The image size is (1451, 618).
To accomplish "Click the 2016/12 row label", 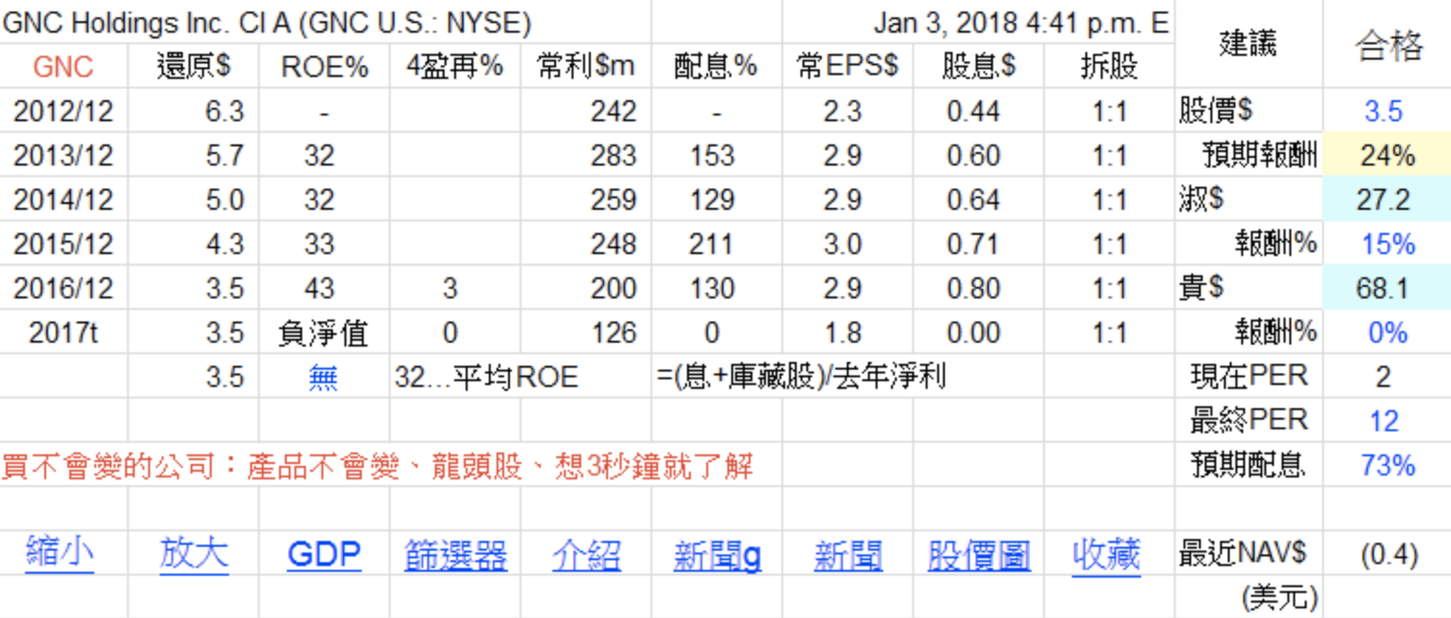I will coord(64,288).
